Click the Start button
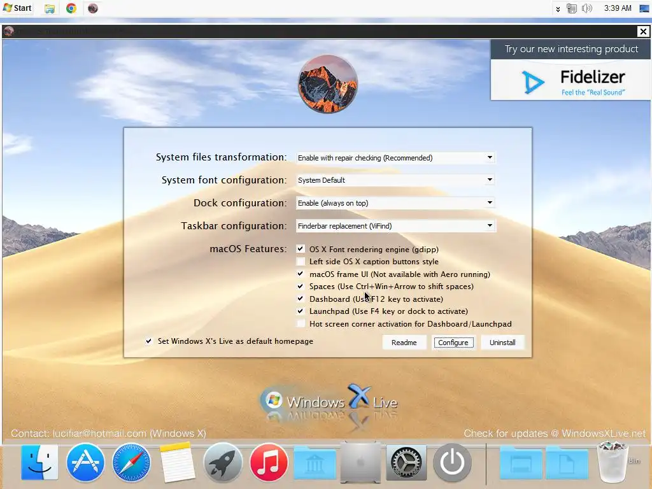Image resolution: width=652 pixels, height=489 pixels. click(17, 8)
